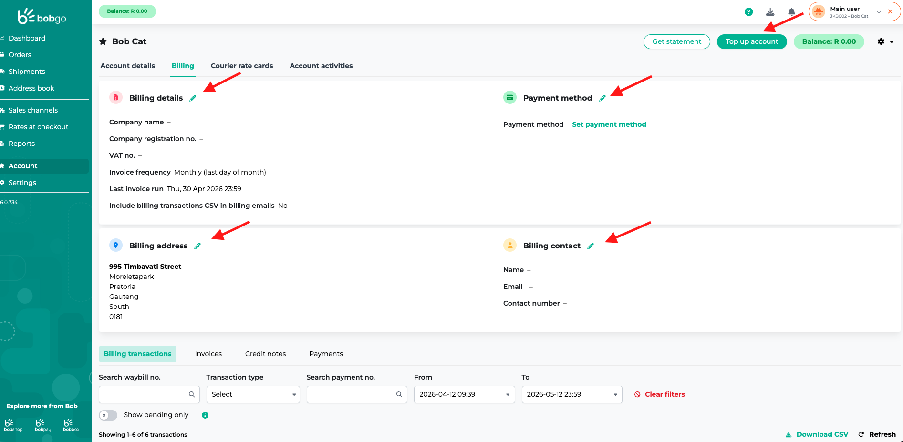The height and width of the screenshot is (442, 903).
Task: Switch to Account details tab
Action: point(127,66)
